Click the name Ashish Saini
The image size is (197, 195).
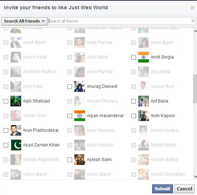click(x=99, y=160)
